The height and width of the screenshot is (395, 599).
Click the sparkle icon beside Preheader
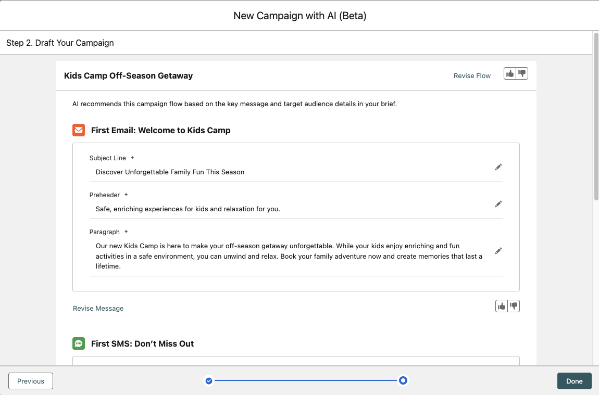click(x=126, y=195)
